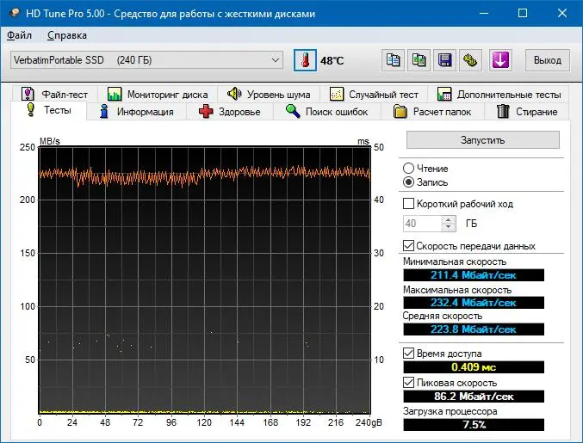
Task: Switch to the Здоровье tab
Action: click(x=230, y=112)
